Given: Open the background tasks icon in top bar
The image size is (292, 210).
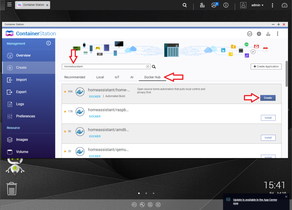Looking at the screenshot, I should point(202,5).
